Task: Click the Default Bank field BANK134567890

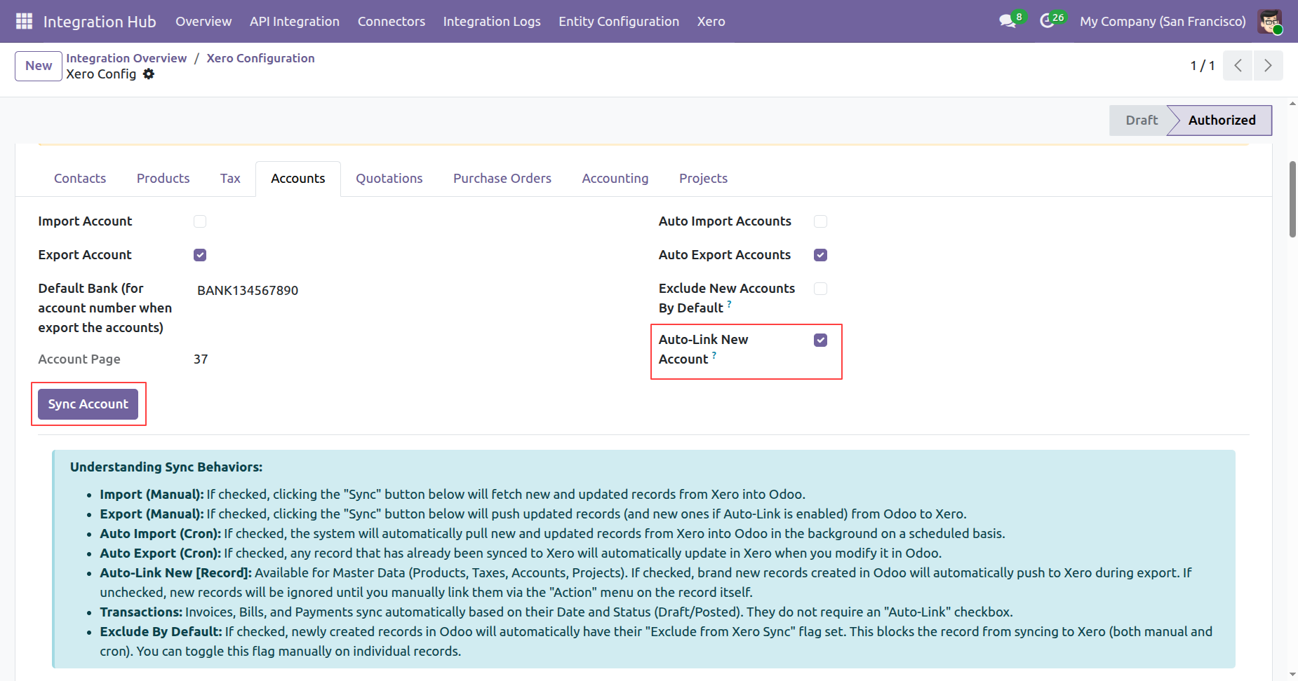Action: (248, 290)
